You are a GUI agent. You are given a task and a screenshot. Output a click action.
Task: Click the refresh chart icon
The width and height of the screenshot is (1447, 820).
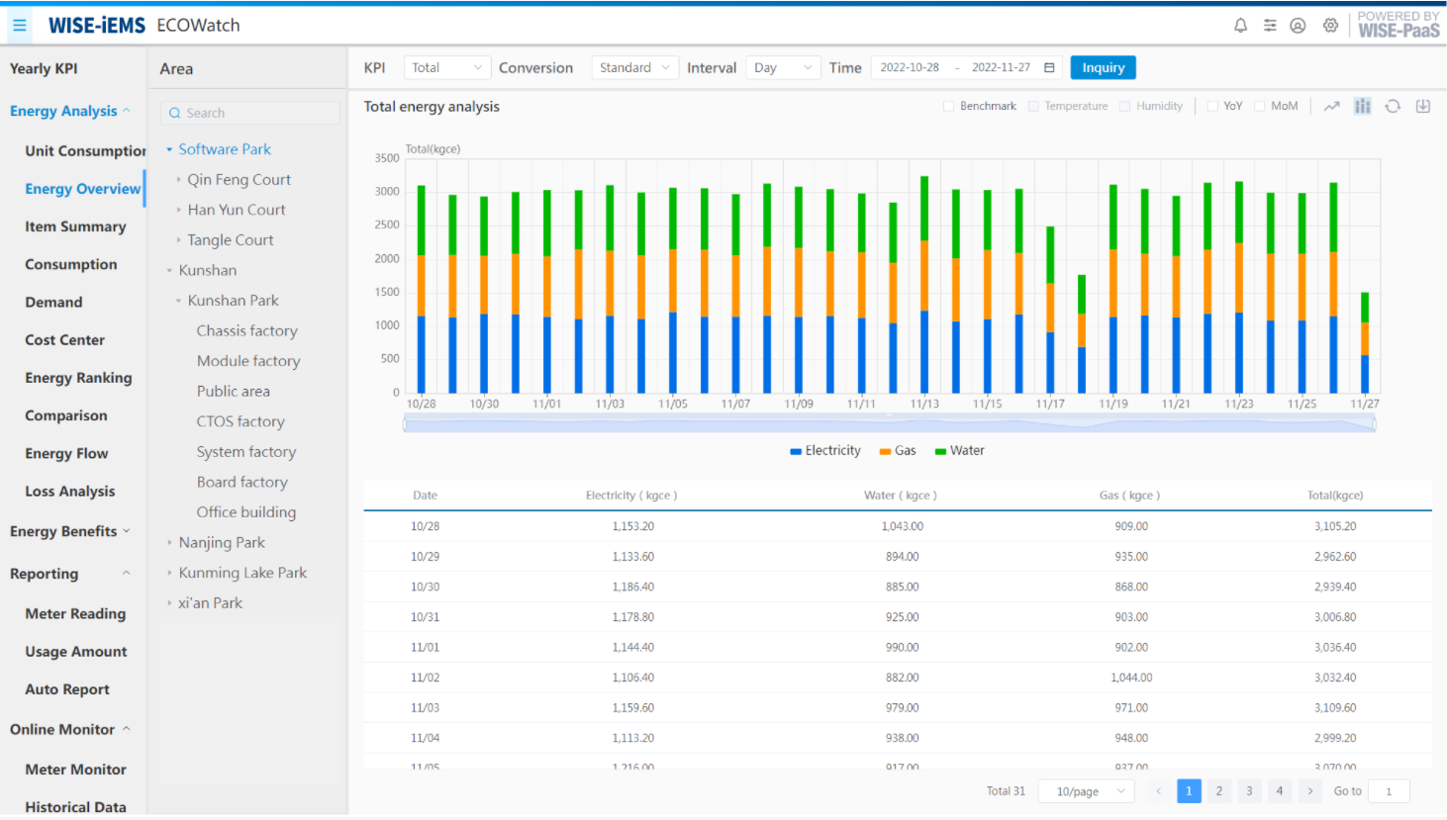tap(1393, 106)
